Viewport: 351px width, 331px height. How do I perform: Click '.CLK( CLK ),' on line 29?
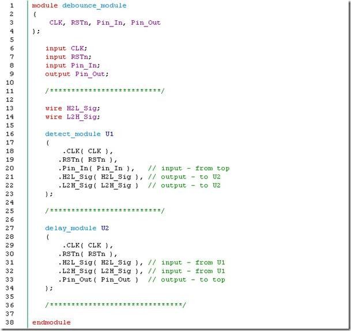coord(88,245)
